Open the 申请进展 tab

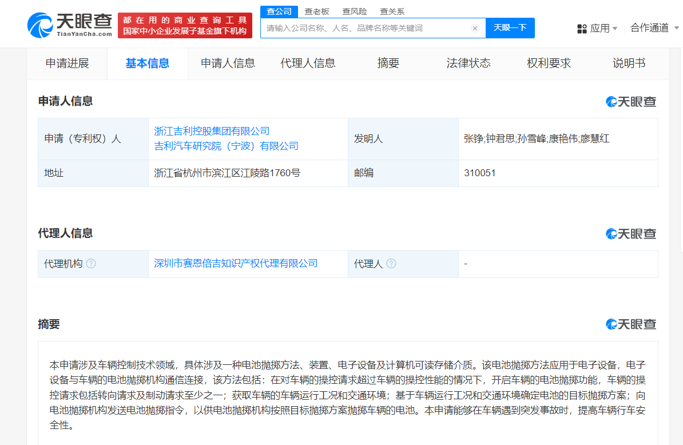[x=67, y=63]
